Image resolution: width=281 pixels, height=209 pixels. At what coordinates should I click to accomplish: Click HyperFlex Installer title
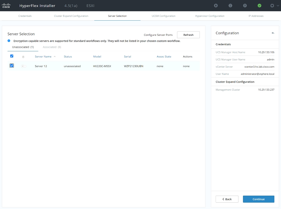click(x=37, y=6)
